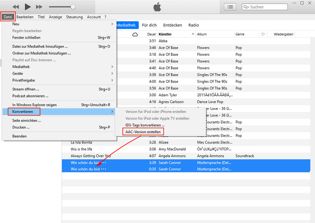
Task: Open the Radio tab
Action: [193, 25]
